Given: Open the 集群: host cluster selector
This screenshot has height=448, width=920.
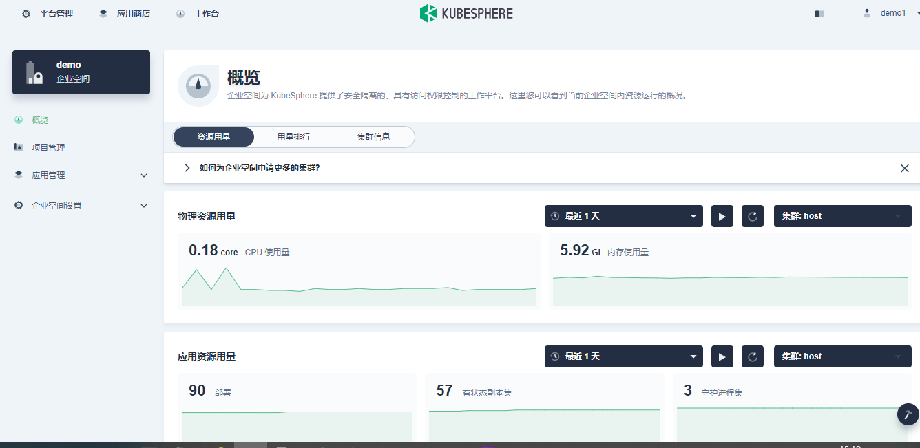Looking at the screenshot, I should [842, 216].
